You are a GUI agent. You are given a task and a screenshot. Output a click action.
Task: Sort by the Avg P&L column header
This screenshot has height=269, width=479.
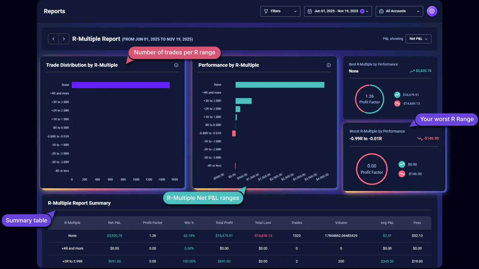pyautogui.click(x=387, y=223)
